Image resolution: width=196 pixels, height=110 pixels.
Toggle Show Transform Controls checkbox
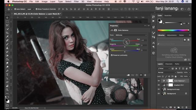(x=36, y=9)
